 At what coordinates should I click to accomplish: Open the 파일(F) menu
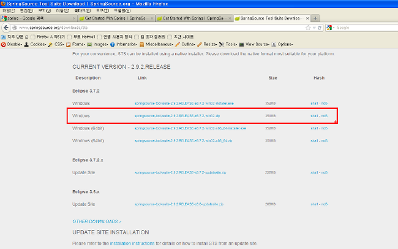9,10
